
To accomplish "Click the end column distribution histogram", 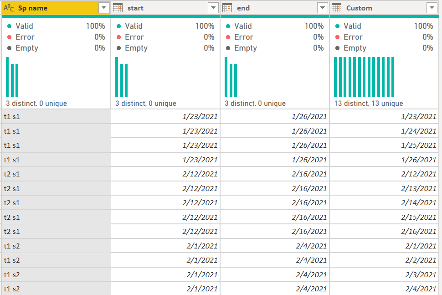I will point(231,77).
